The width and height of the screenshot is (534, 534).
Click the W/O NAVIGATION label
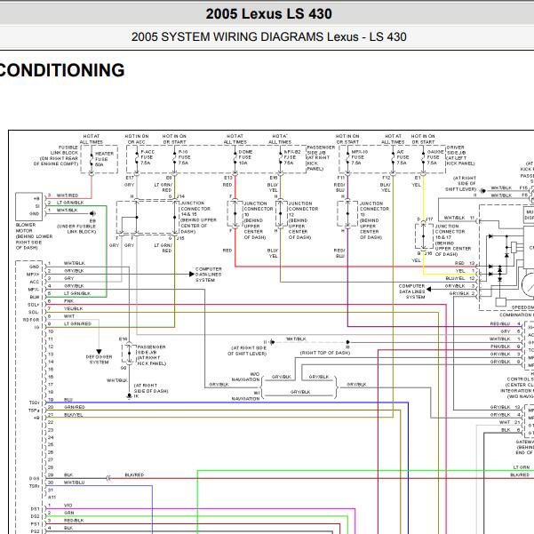coord(246,377)
